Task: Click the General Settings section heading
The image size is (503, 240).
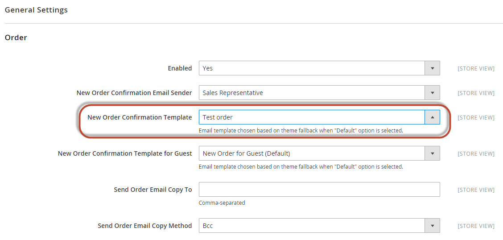Action: click(x=36, y=10)
